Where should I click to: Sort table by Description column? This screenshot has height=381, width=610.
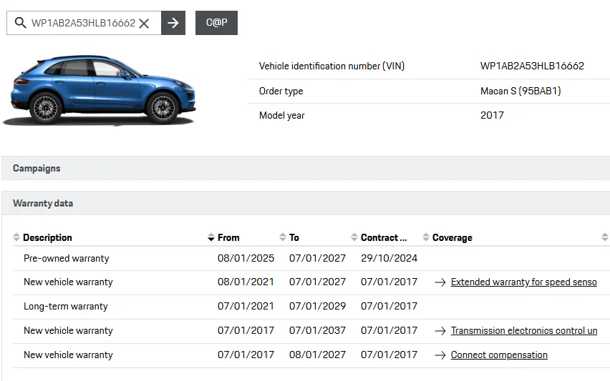click(47, 237)
